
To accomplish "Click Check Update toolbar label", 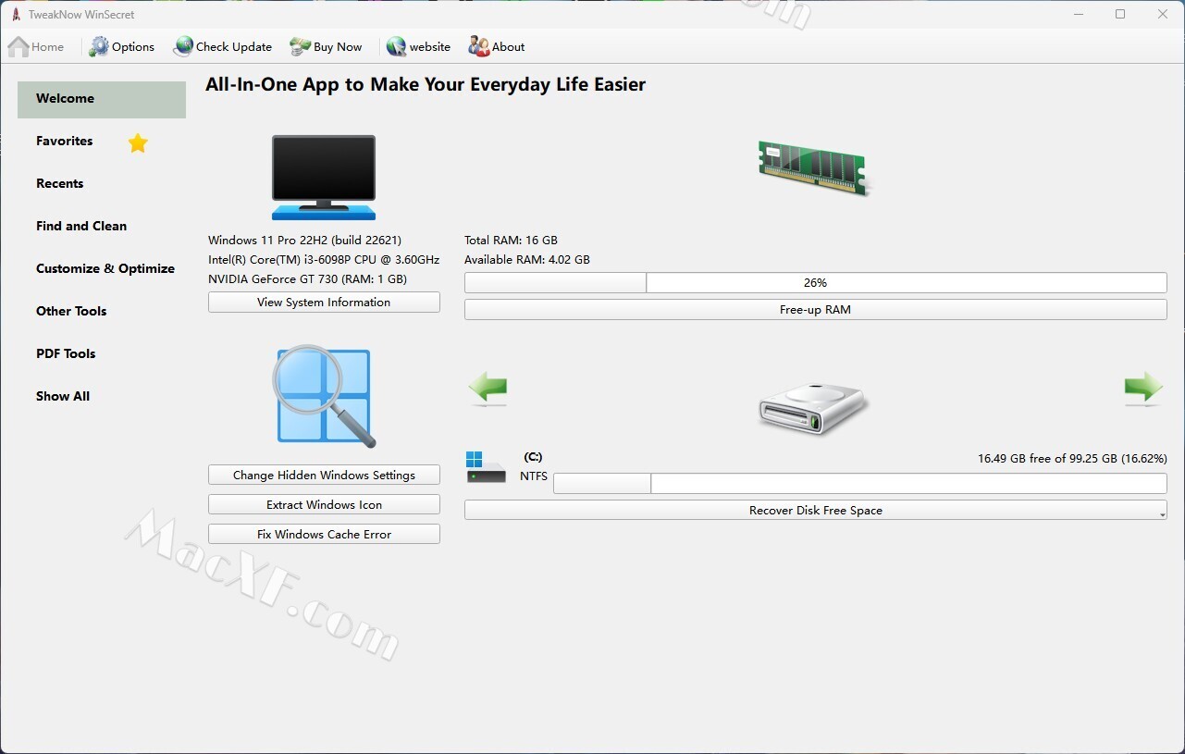I will point(234,47).
